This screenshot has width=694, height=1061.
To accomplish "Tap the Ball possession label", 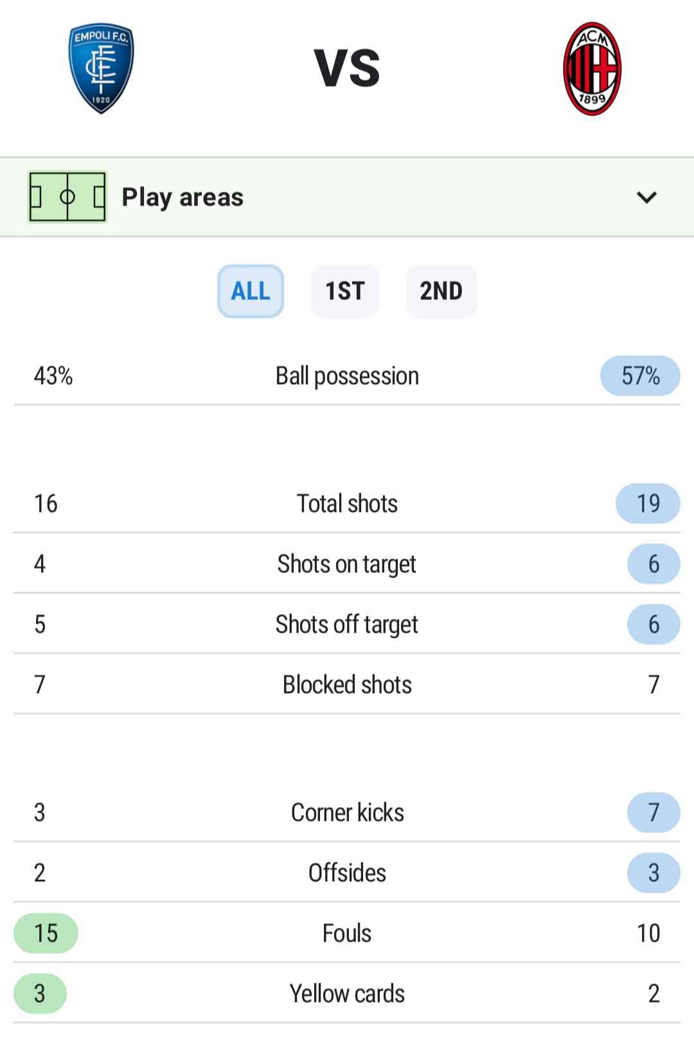I will coord(347,376).
